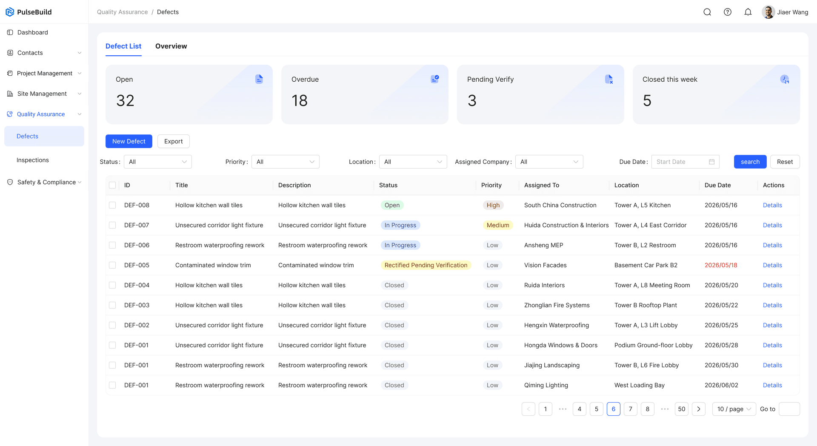Open the Priority filter dropdown

286,162
